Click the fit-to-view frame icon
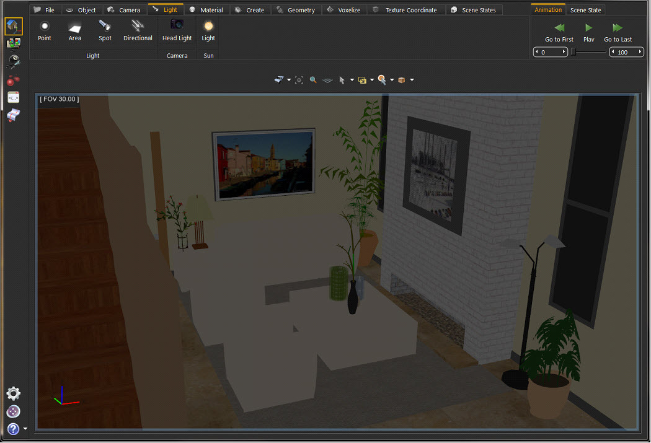Screen dimensions: 651x443 (x=299, y=80)
